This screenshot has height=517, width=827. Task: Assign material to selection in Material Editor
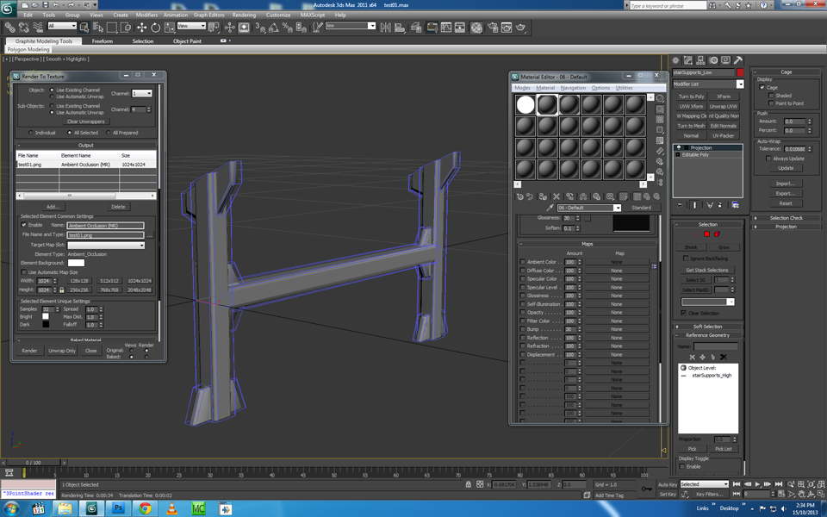pos(543,196)
